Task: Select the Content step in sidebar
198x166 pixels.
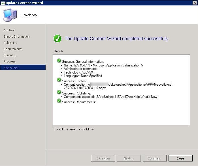Action: coord(9,30)
